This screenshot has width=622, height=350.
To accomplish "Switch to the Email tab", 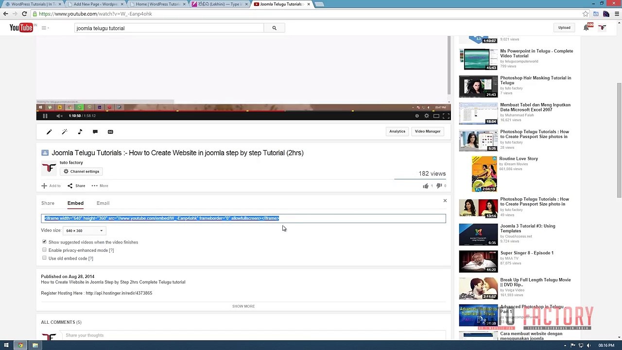I will (103, 203).
